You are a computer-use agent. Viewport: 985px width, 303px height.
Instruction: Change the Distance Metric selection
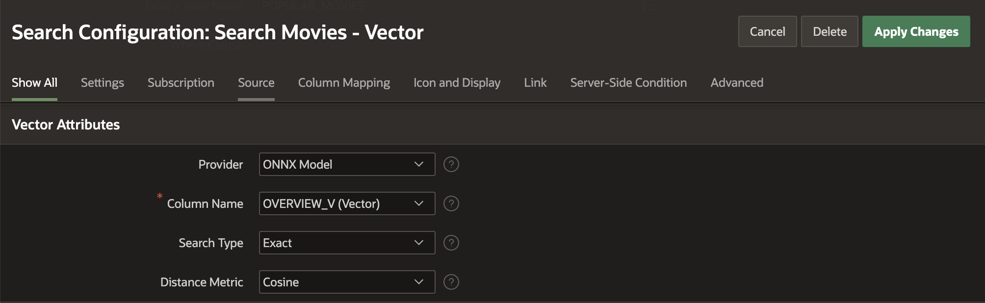point(347,282)
